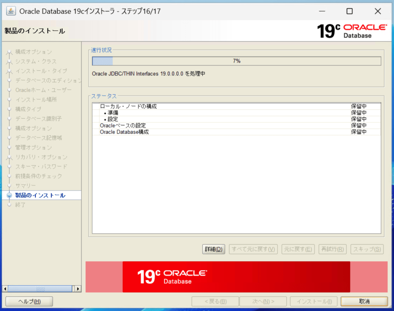394x311 pixels.
Task: Minimize the installer window
Action: (321, 11)
